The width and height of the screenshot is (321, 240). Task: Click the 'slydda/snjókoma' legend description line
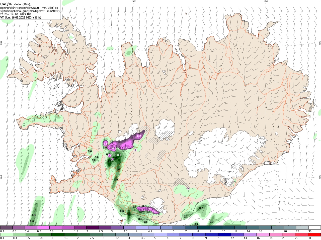[x=30, y=11]
